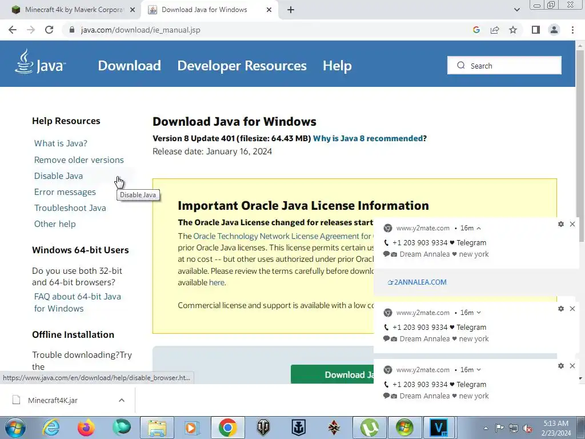Viewport: 585px width, 439px height.
Task: Open Why is Java 8 recommended link
Action: click(367, 138)
